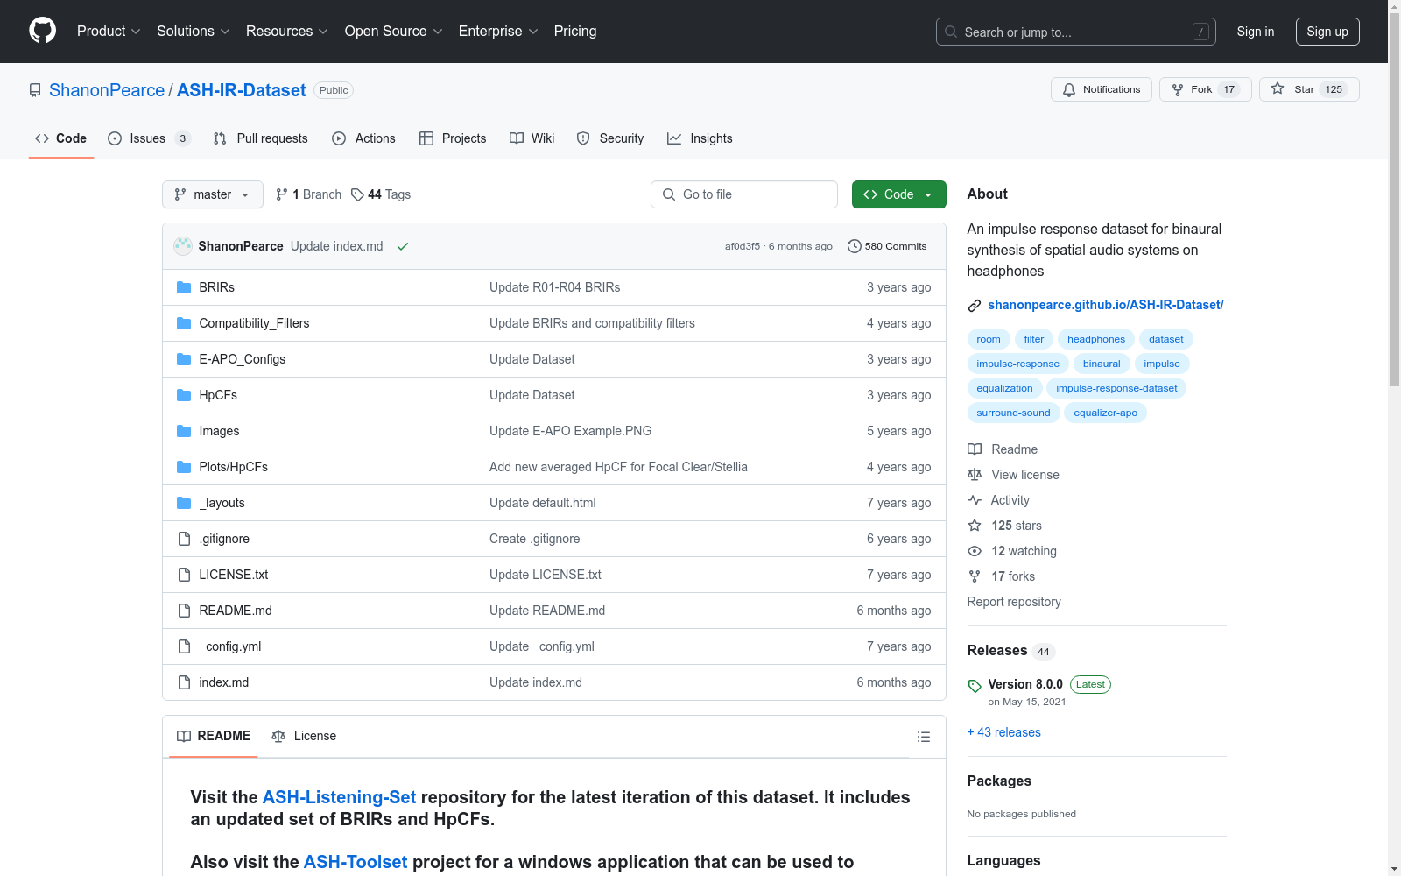This screenshot has height=876, width=1401.
Task: Open the shanonpearce.github.io/ASH-IR-Dataset/ link
Action: pyautogui.click(x=1106, y=305)
